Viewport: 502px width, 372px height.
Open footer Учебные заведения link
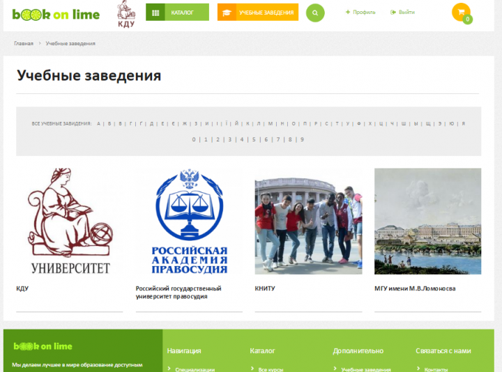[366, 369]
